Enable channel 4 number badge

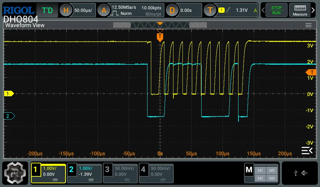click(143, 170)
